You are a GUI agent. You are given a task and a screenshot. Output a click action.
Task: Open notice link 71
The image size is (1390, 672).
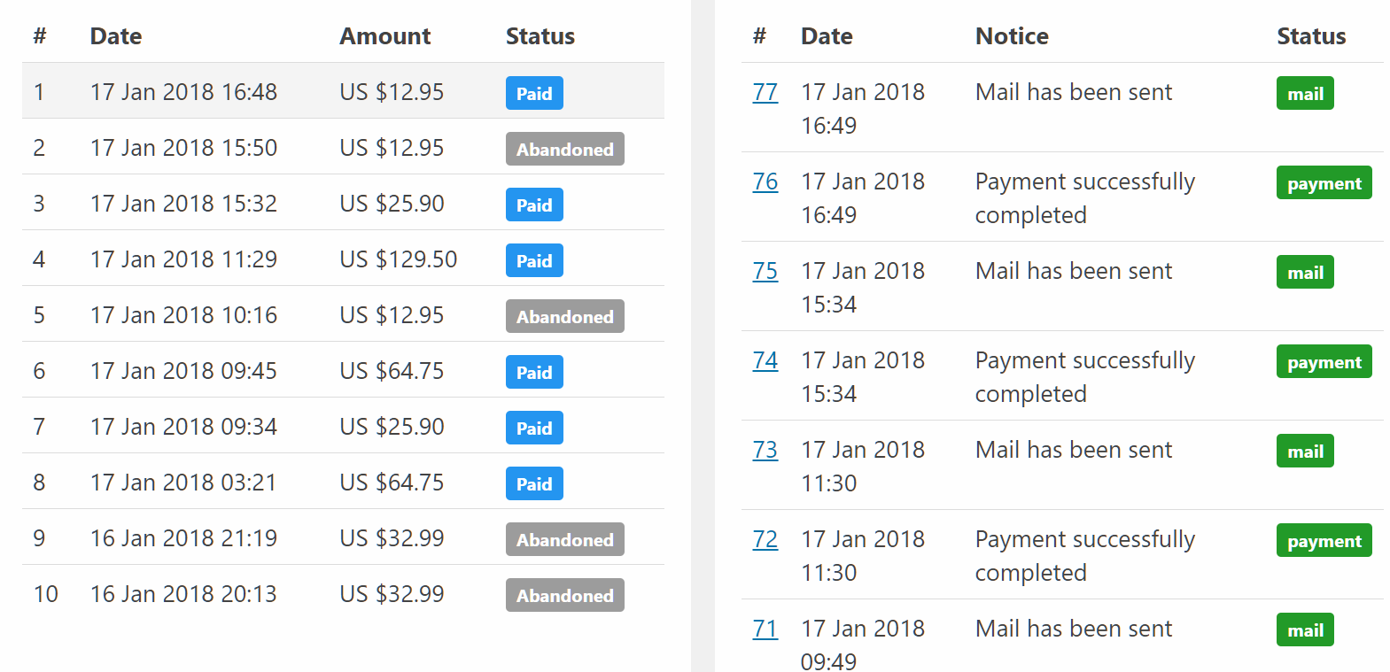[x=765, y=629]
